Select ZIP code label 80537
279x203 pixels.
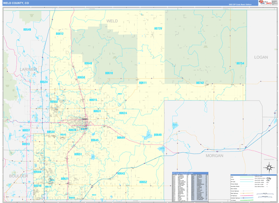[26, 130]
